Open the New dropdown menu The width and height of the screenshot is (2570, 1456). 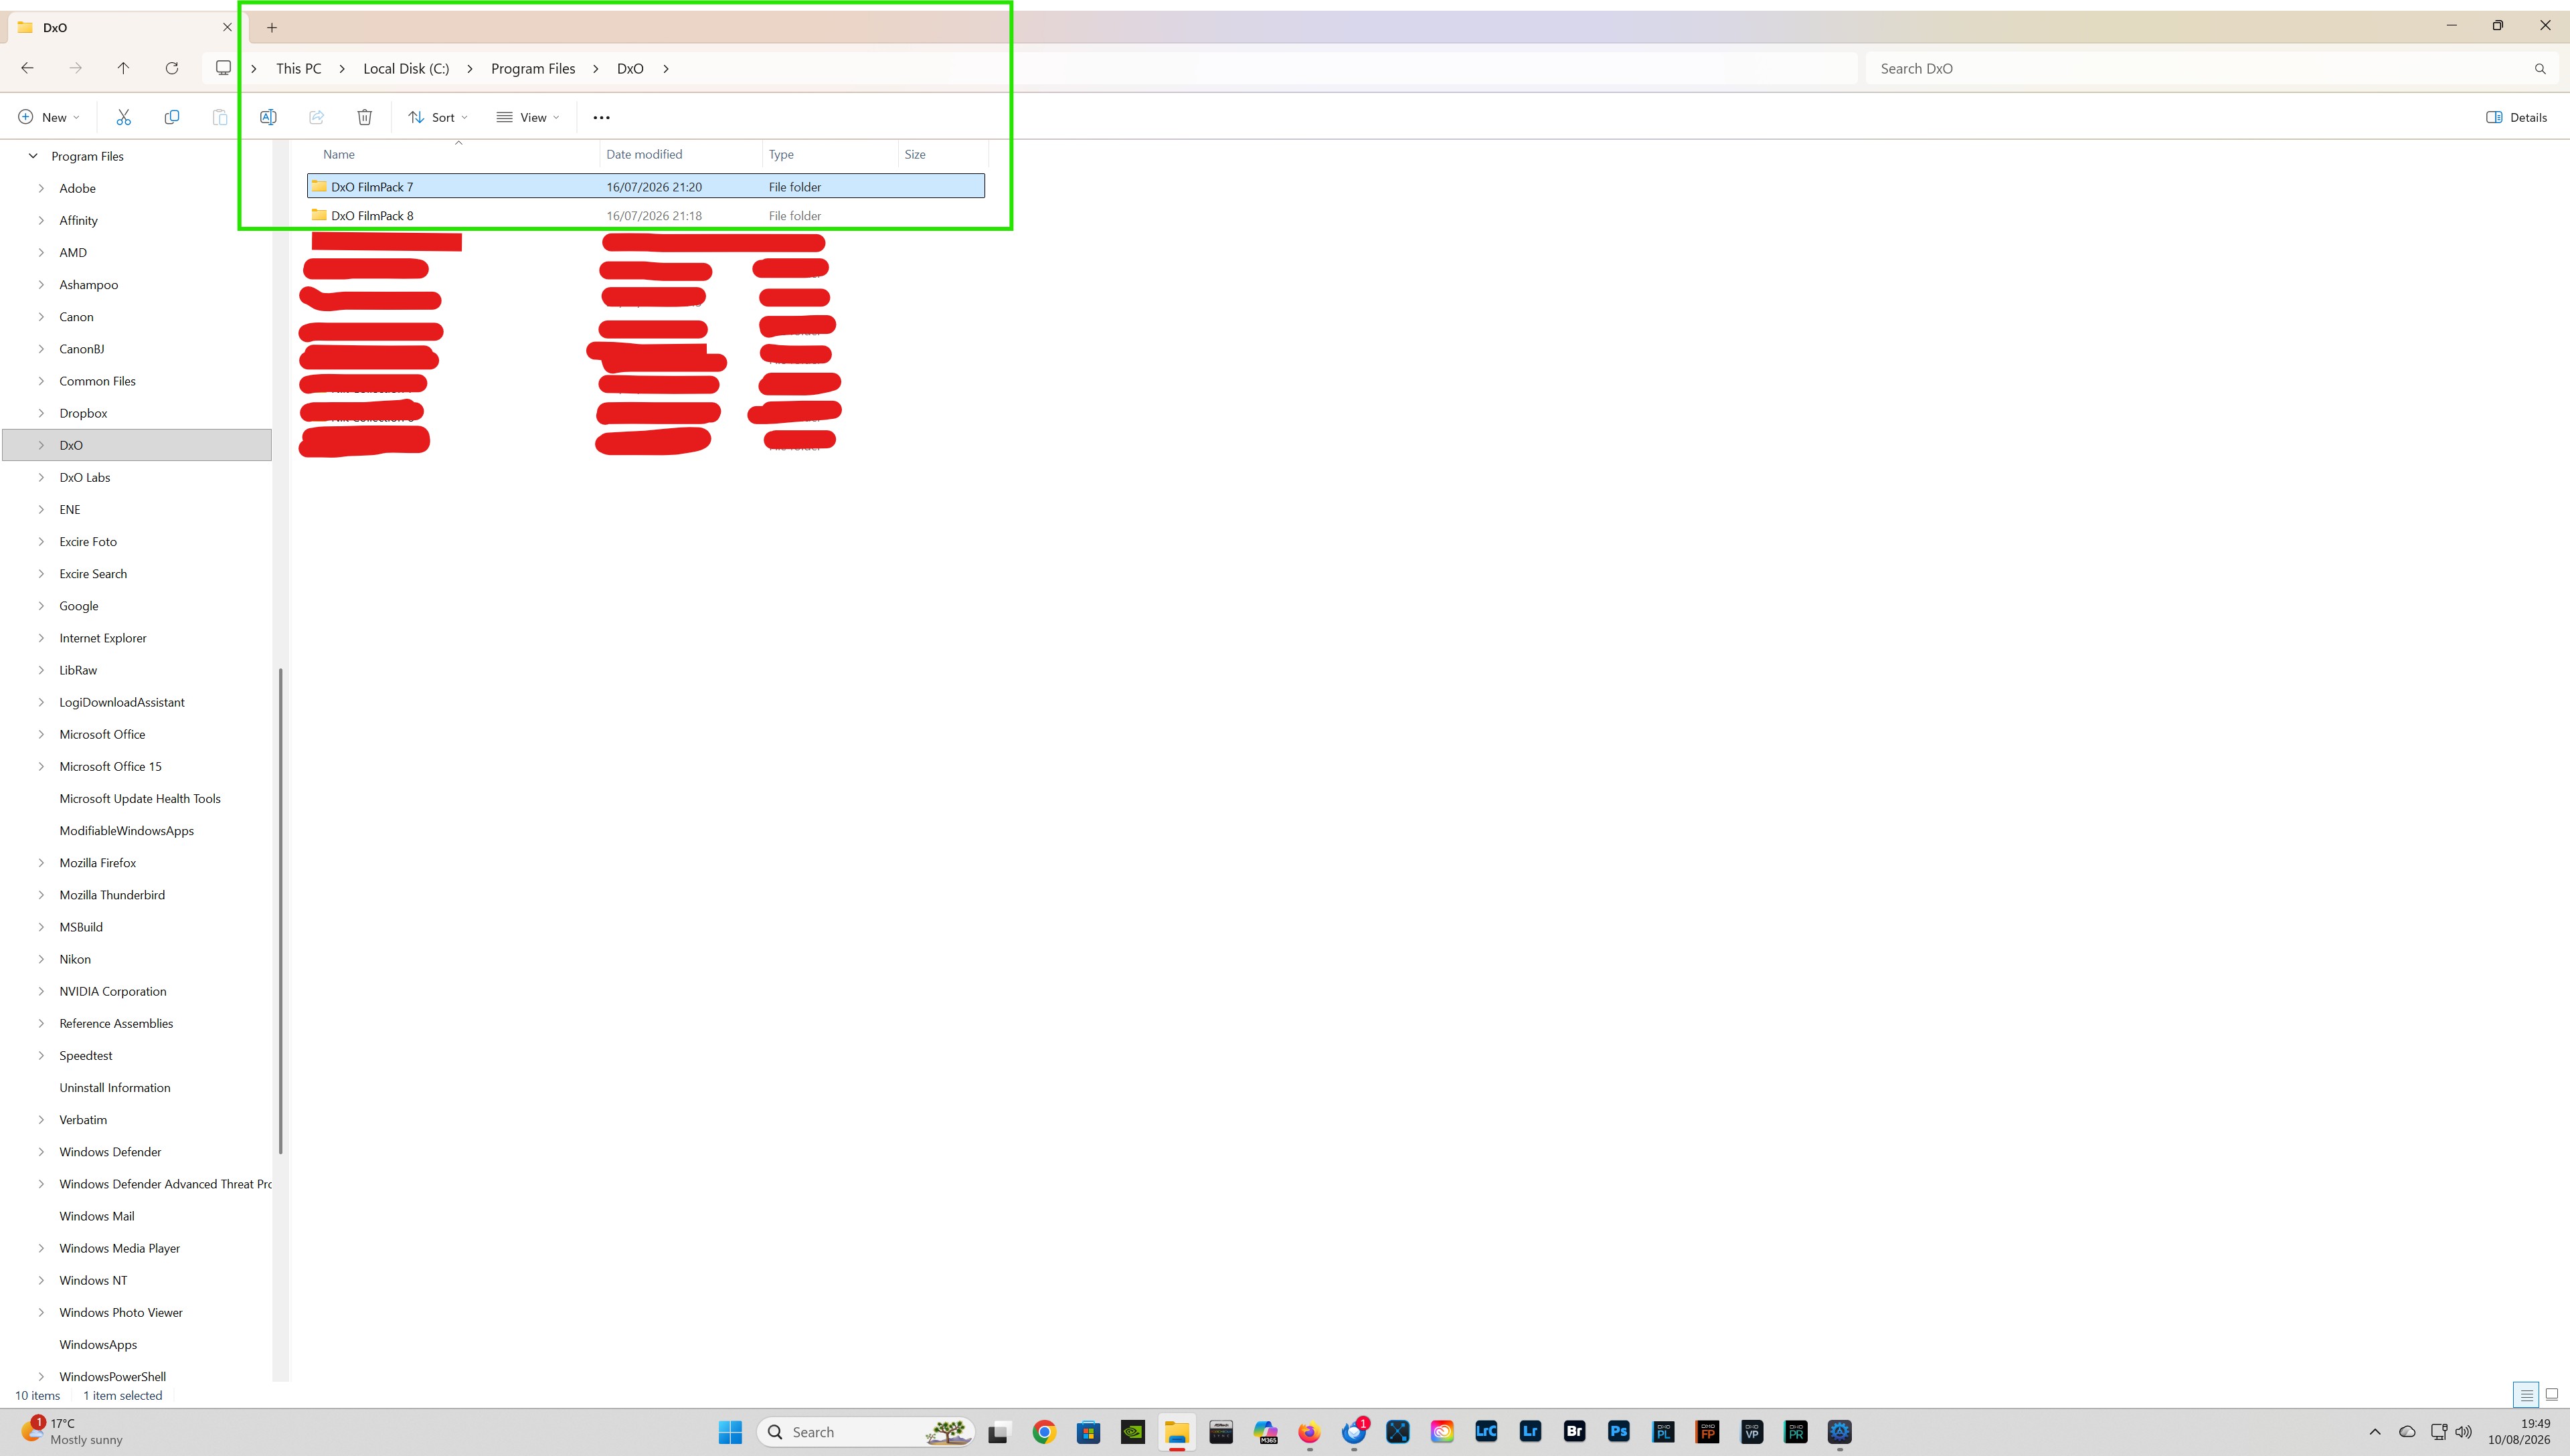(x=48, y=117)
